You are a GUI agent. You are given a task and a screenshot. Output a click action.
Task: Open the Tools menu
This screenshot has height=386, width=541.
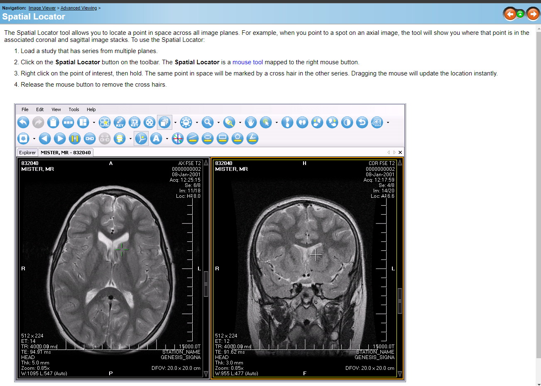click(x=74, y=109)
